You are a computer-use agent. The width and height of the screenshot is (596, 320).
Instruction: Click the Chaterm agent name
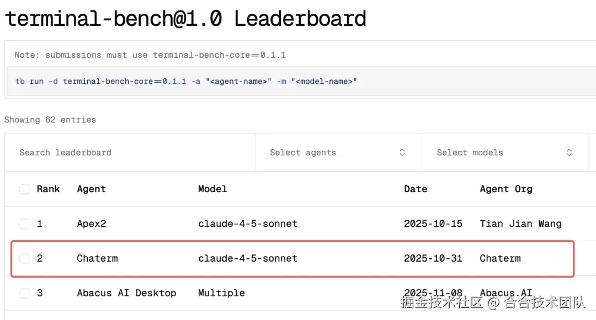tap(97, 258)
